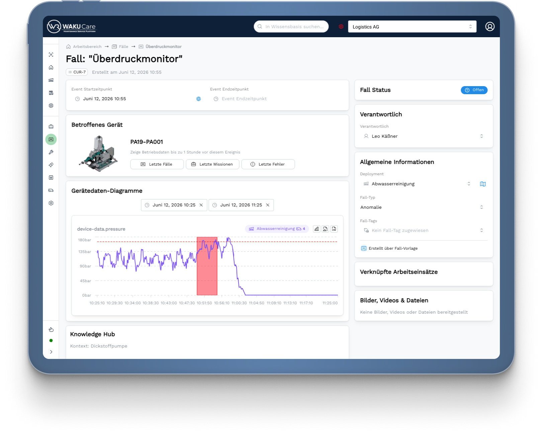The image size is (542, 435).
Task: Focus the knowledge base search field
Action: pyautogui.click(x=291, y=26)
